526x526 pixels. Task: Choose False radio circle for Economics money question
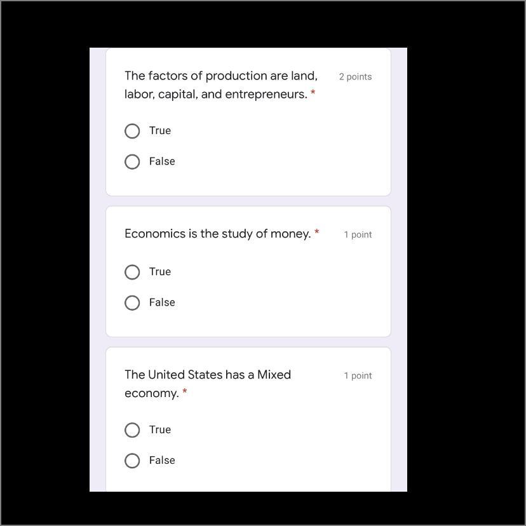tap(132, 302)
